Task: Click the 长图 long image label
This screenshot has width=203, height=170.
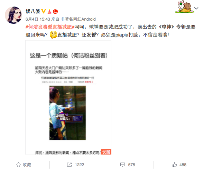Action: (106, 152)
